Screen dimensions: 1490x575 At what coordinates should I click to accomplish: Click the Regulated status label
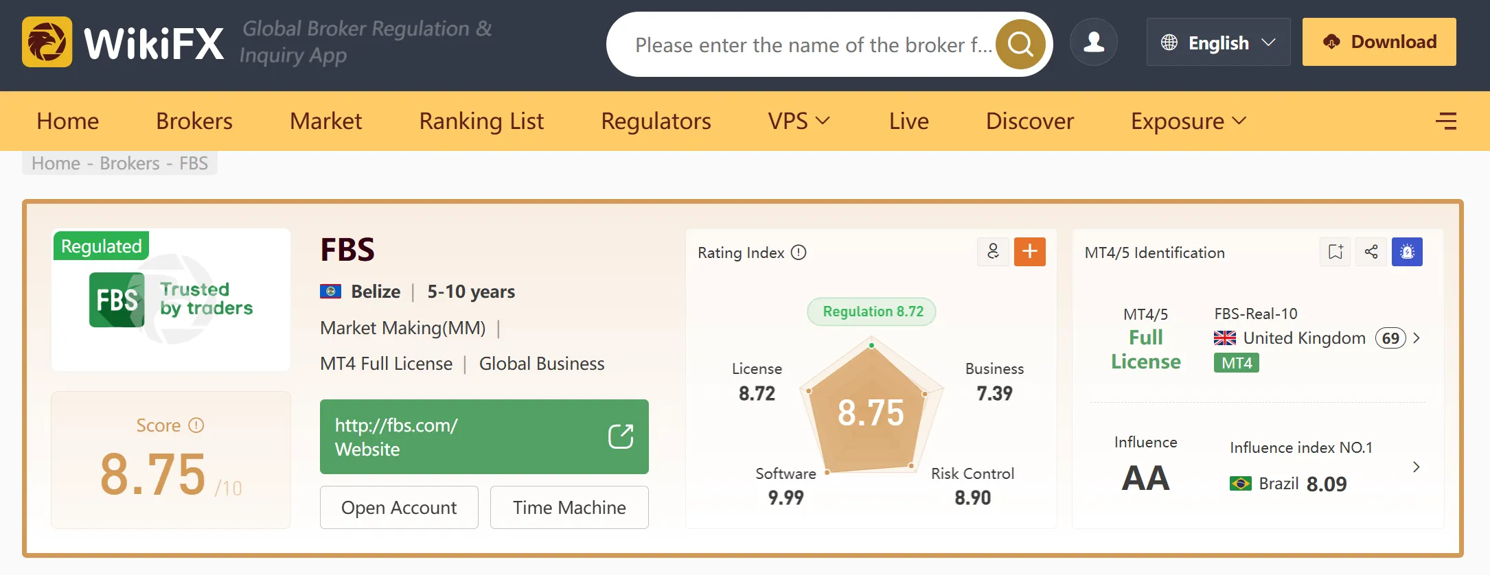click(102, 246)
